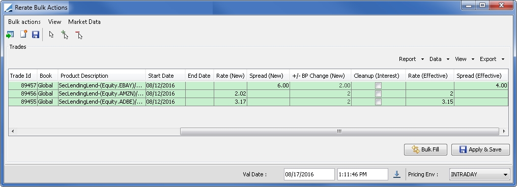Click the Book column header
Screen dimensions: 517x187
[x=47, y=76]
